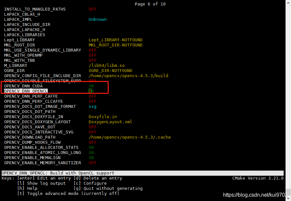The width and height of the screenshot is (291, 201).
Task: Toggle OFF value of INSTALL_TO_MANGLED_PATHS
Action: click(x=93, y=9)
